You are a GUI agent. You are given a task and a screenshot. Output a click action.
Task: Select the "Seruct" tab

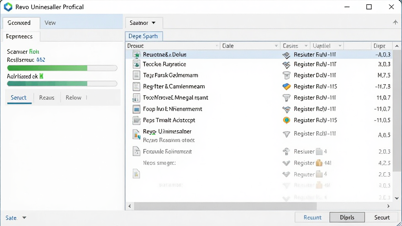point(19,98)
